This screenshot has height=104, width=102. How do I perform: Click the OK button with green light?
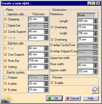(x=54, y=98)
